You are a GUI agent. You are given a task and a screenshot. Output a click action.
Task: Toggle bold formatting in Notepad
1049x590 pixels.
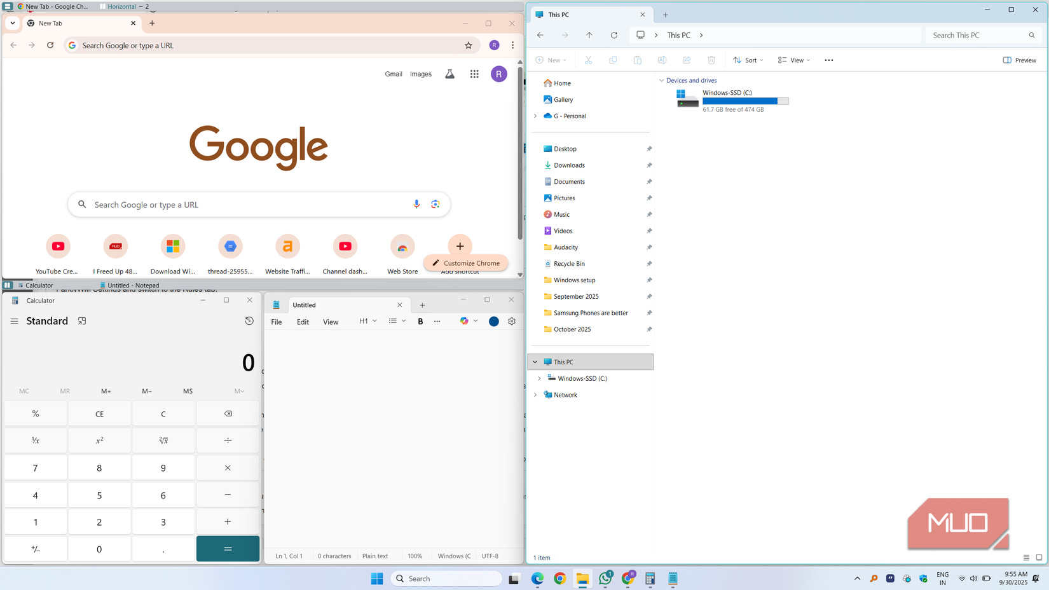[420, 321]
